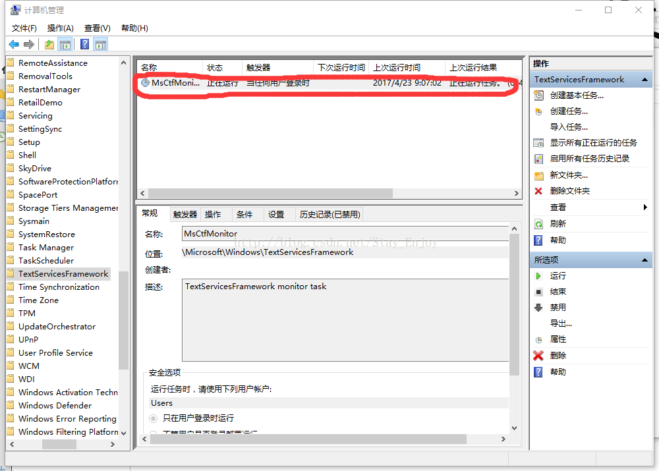This screenshot has height=471, width=659.
Task: Expand the 查看 submenu arrow
Action: click(x=645, y=207)
